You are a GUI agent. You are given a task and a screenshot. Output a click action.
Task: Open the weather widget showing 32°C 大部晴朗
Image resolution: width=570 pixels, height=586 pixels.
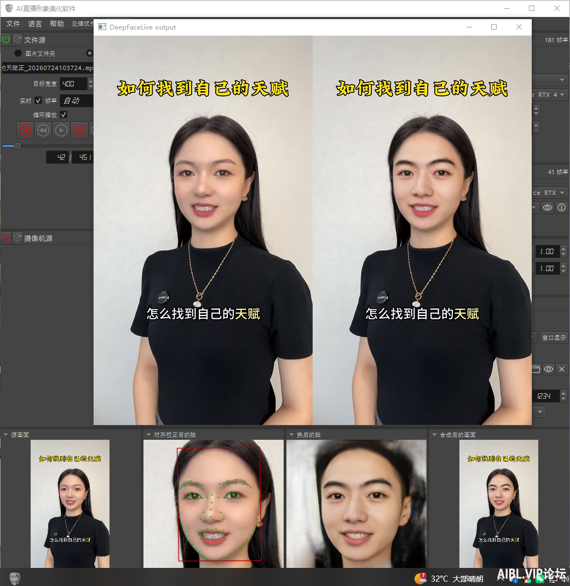(450, 578)
